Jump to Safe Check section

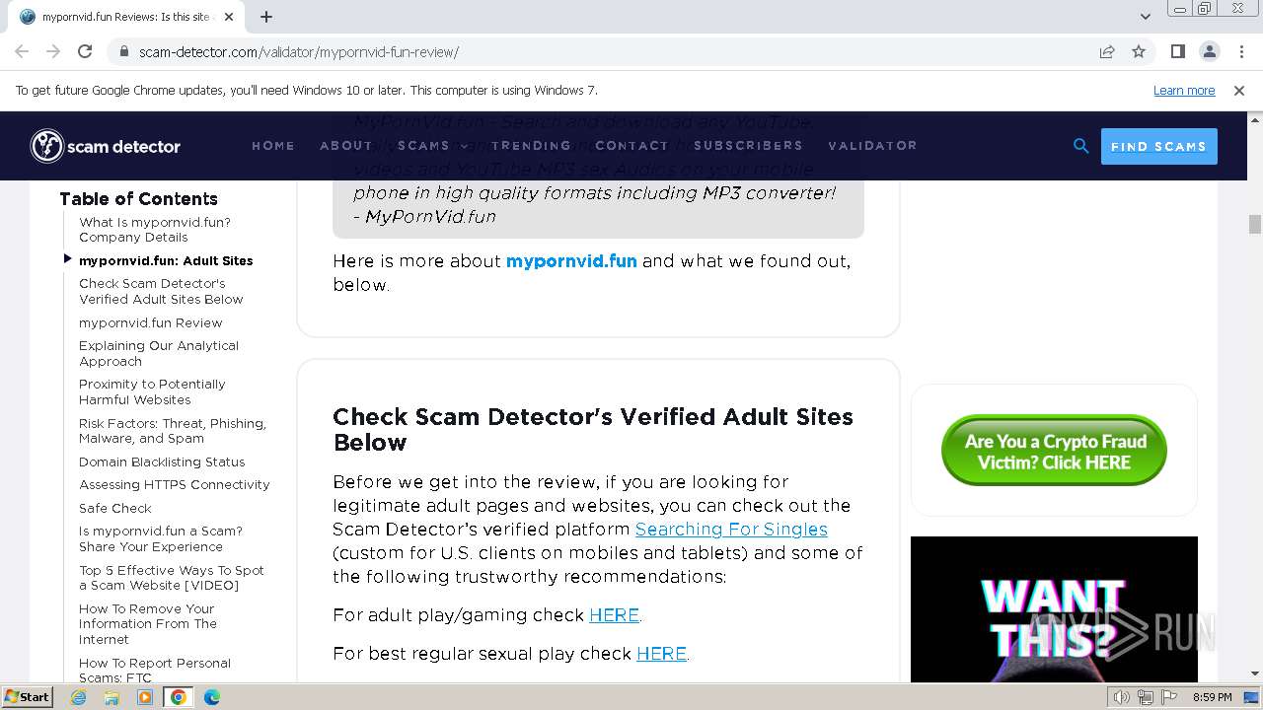point(115,508)
